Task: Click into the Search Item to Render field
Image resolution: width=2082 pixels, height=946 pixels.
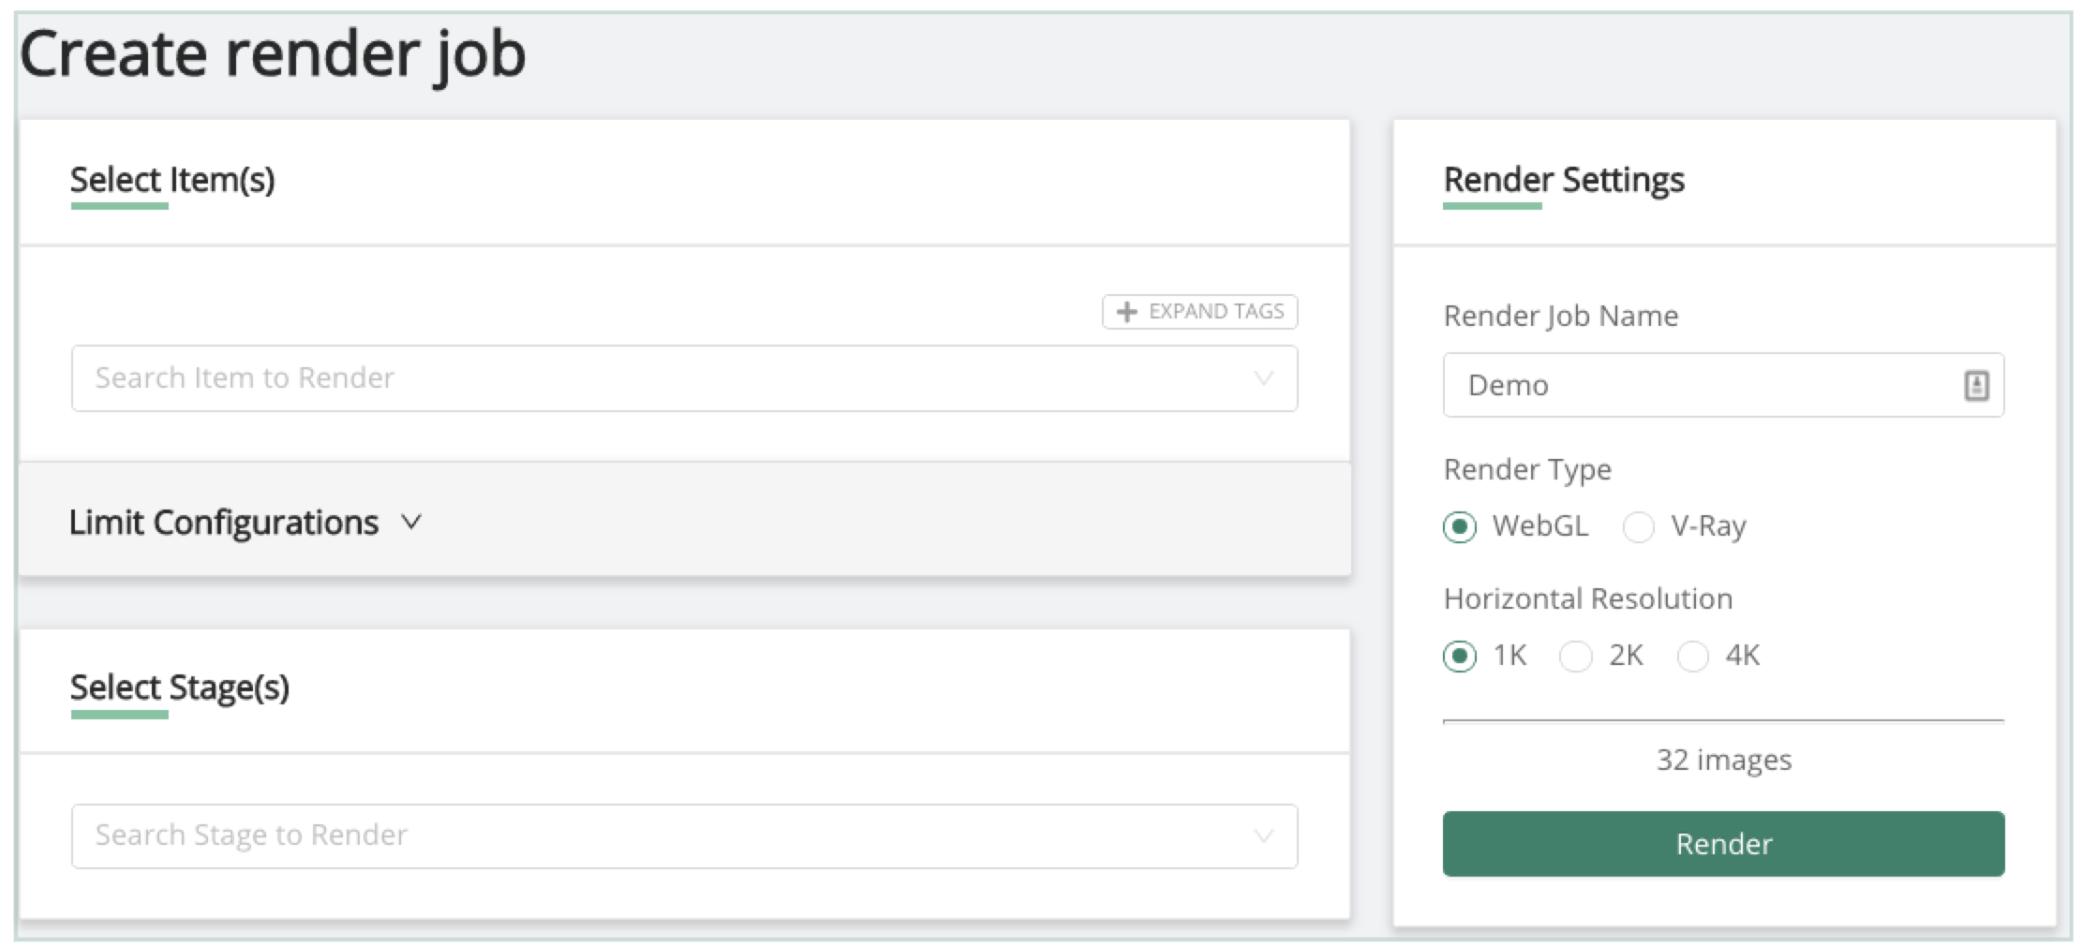Action: tap(656, 378)
